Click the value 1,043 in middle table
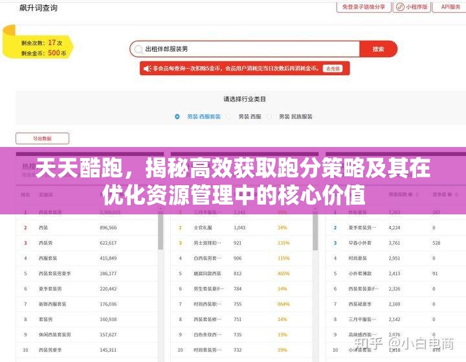Image resolution: width=466 pixels, height=362 pixels. point(239,227)
